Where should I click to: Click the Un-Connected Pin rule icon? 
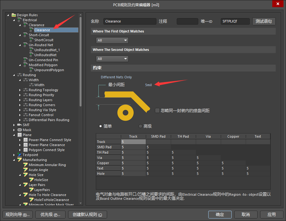(x=26, y=60)
